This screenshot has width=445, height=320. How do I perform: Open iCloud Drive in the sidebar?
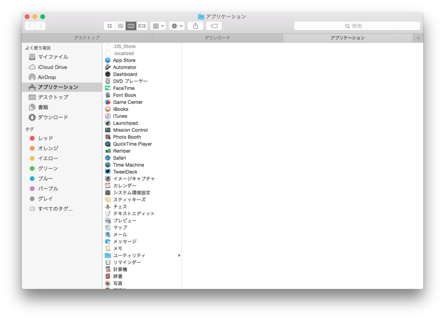[x=62, y=67]
